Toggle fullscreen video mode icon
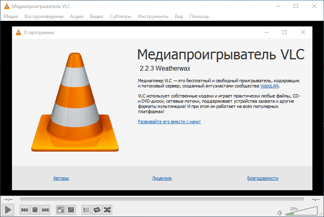The width and height of the screenshot is (324, 217). 61,210
